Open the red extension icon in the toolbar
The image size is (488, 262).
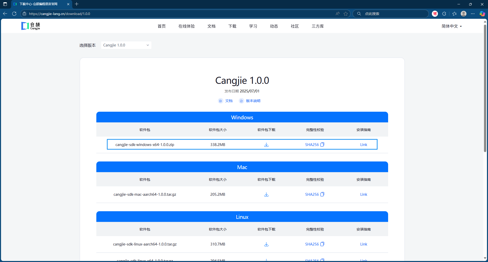point(435,14)
